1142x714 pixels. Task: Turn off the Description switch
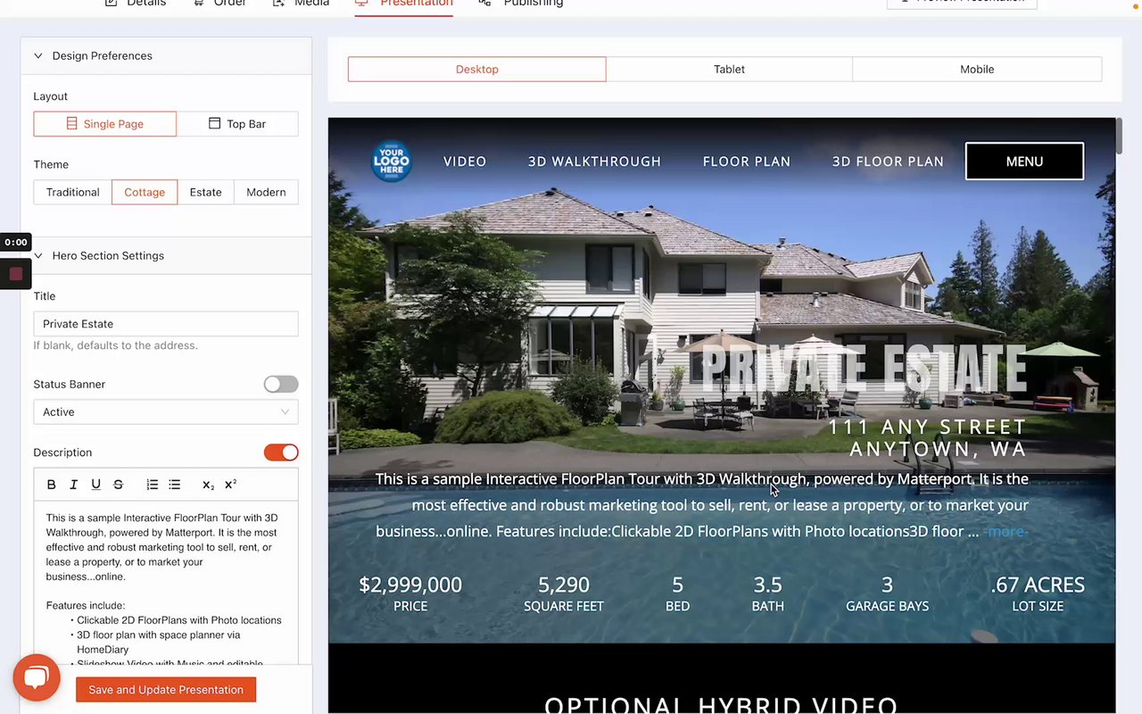pyautogui.click(x=281, y=452)
